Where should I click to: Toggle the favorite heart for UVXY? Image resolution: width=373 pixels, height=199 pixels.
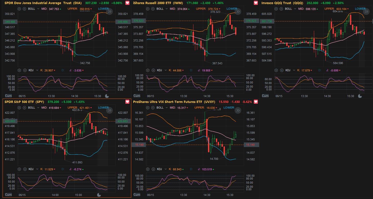pyautogui.click(x=256, y=102)
